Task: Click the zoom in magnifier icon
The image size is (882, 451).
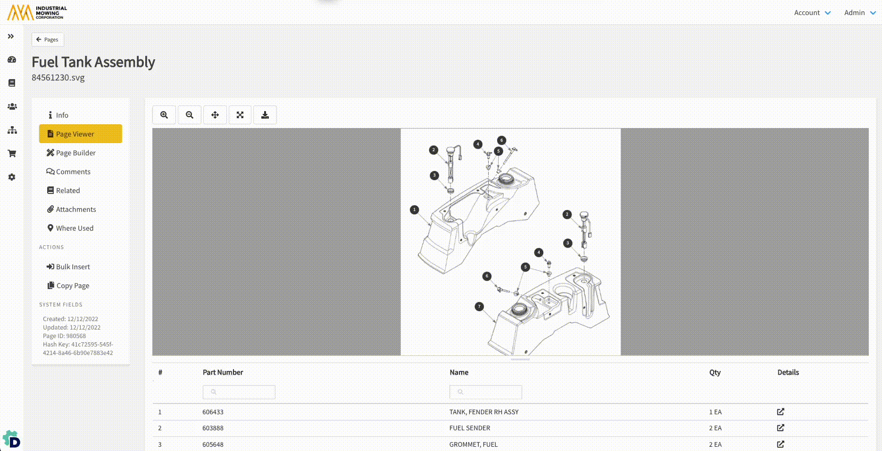Action: click(164, 115)
